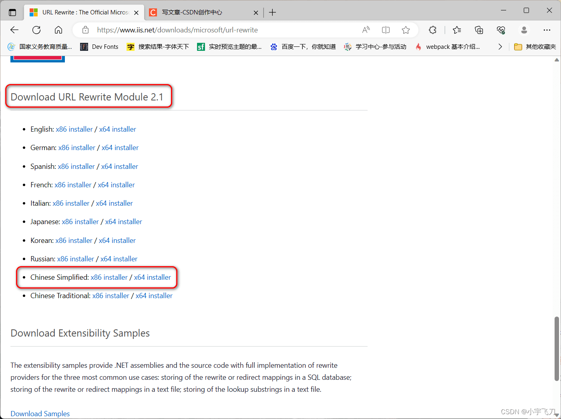
Task: Open Browser essentials heart icon
Action: pyautogui.click(x=501, y=30)
